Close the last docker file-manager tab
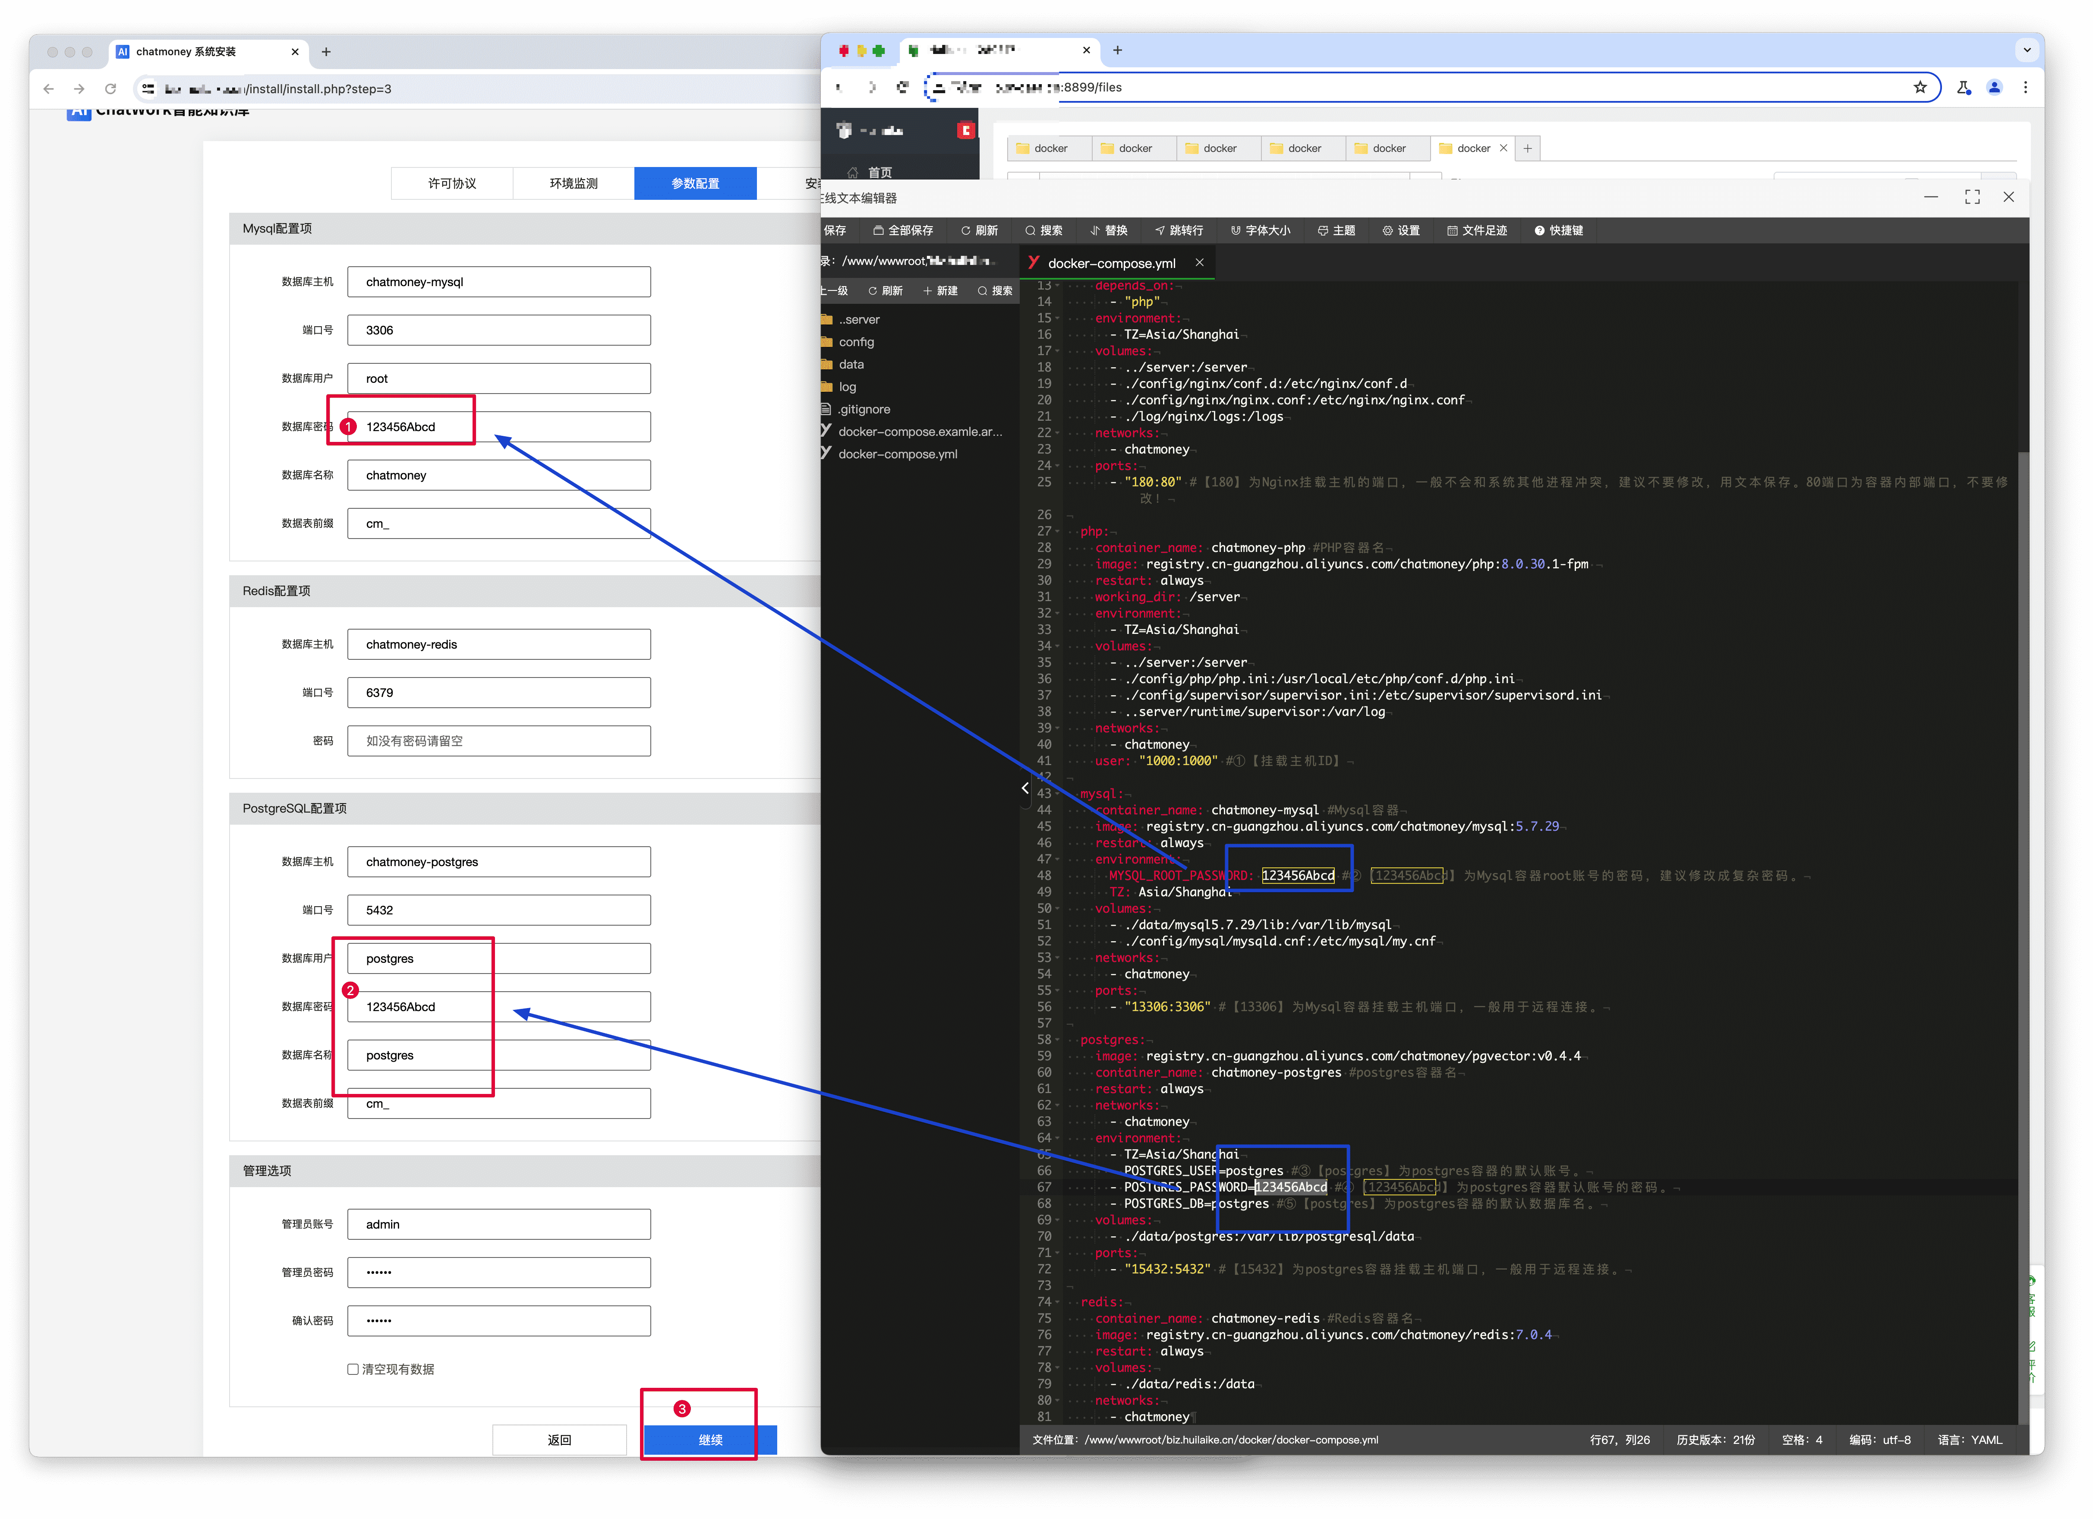This screenshot has height=1519, width=2093. [1504, 148]
